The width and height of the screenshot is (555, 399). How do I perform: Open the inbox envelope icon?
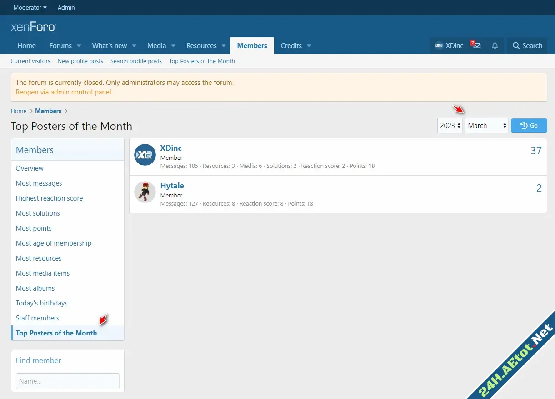coord(476,46)
